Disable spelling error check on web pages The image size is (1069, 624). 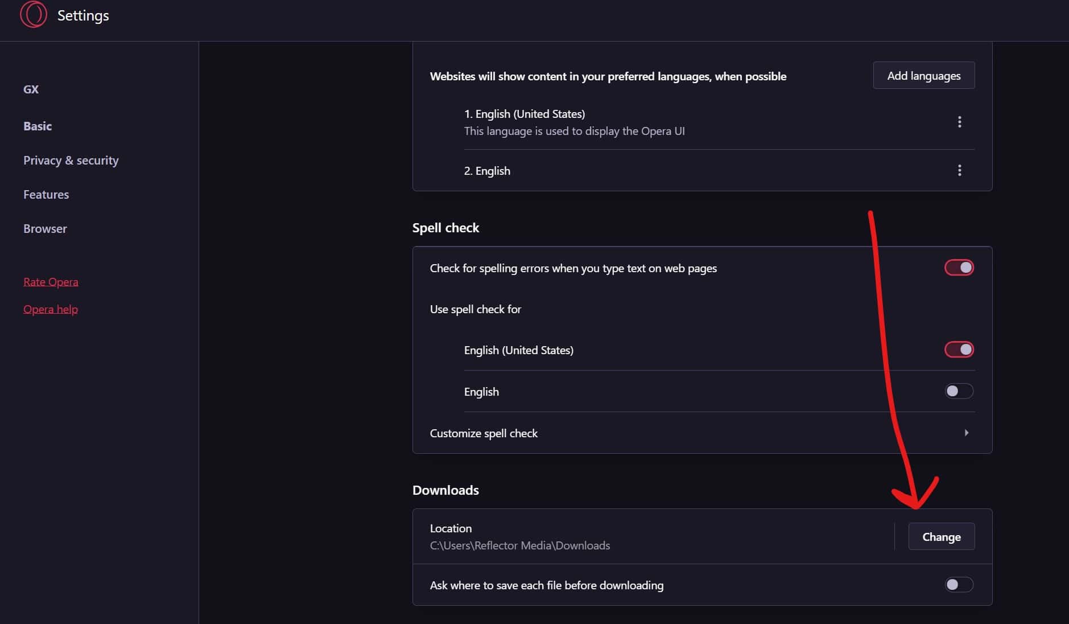coord(959,268)
